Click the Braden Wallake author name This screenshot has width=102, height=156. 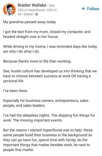(32, 5)
